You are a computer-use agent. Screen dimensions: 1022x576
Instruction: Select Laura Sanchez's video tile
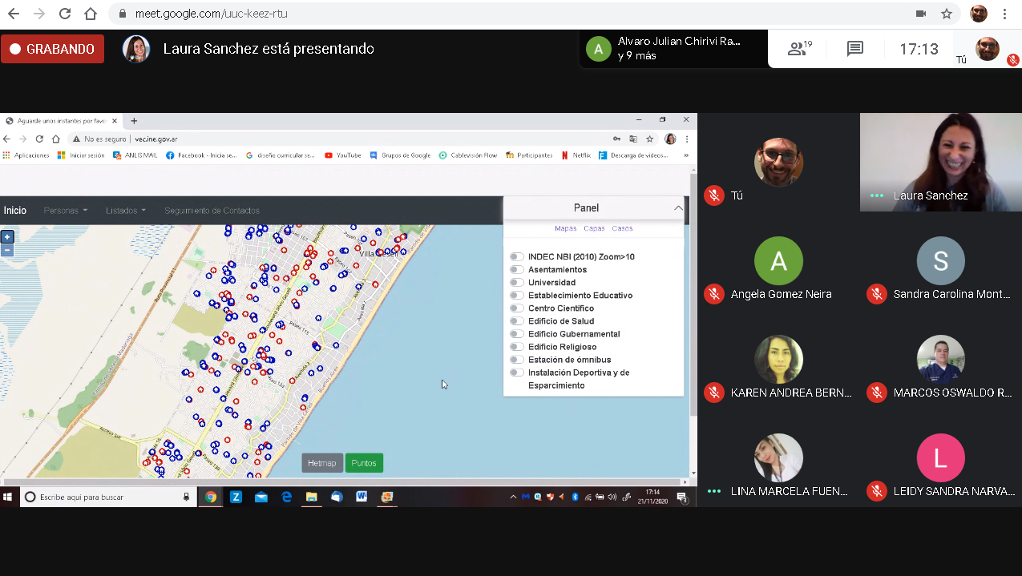pyautogui.click(x=940, y=162)
